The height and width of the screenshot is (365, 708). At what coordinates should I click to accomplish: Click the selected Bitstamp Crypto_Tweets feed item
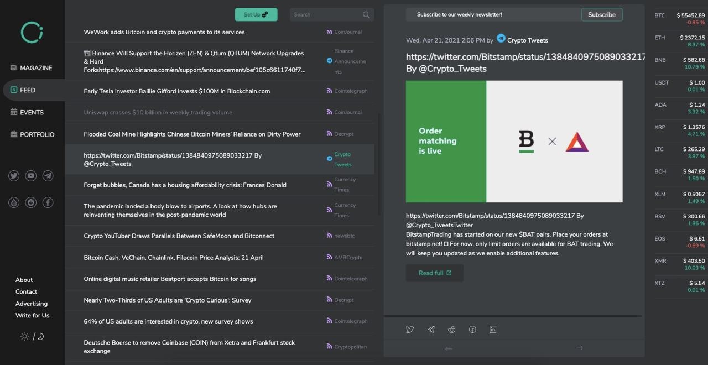click(220, 160)
